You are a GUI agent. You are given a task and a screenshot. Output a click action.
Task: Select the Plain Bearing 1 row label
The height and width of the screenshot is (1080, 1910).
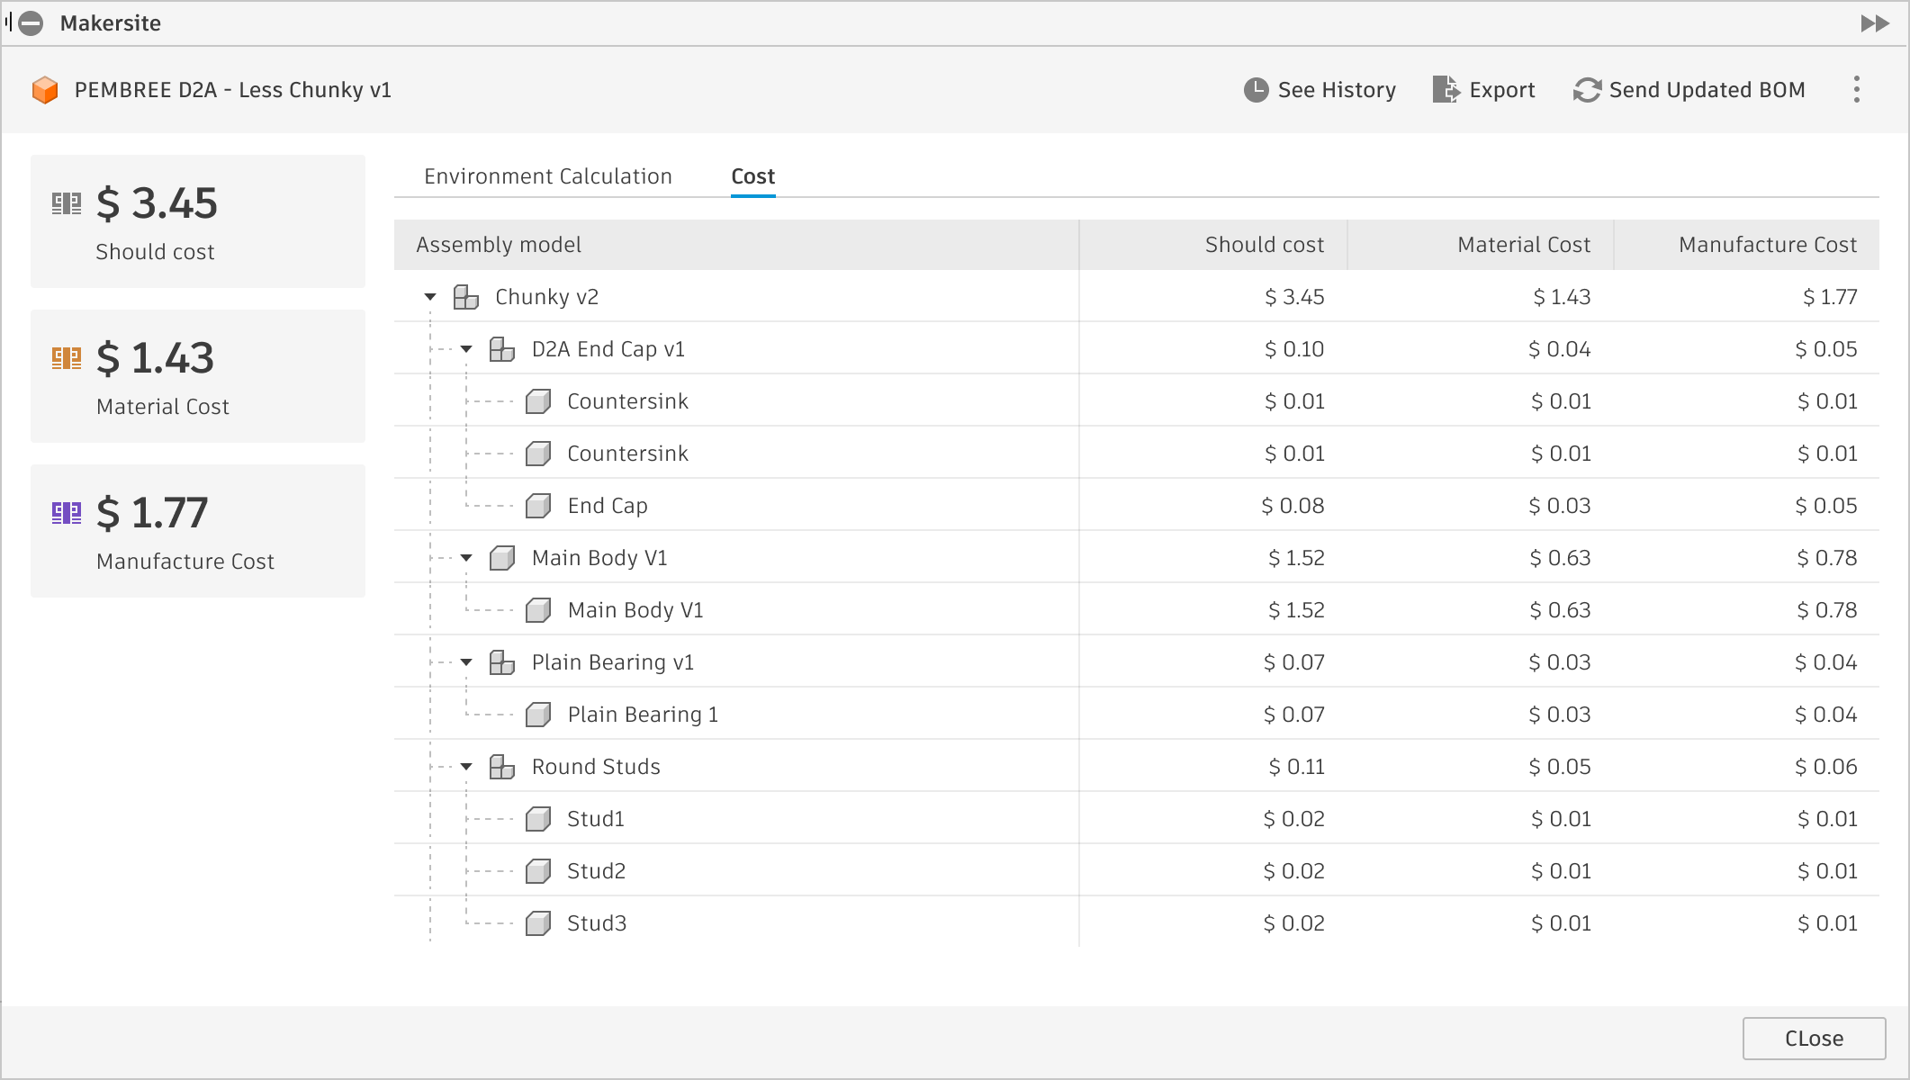click(x=643, y=715)
